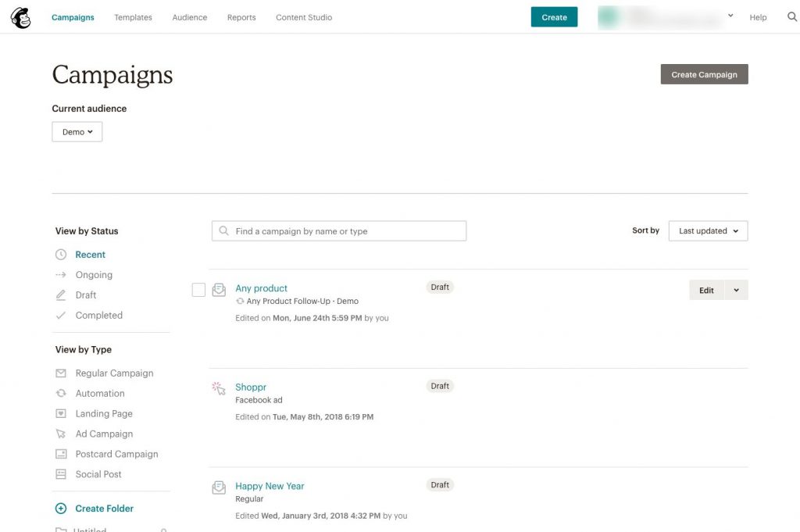The width and height of the screenshot is (800, 532).
Task: Open the Audience nav tab
Action: click(190, 17)
